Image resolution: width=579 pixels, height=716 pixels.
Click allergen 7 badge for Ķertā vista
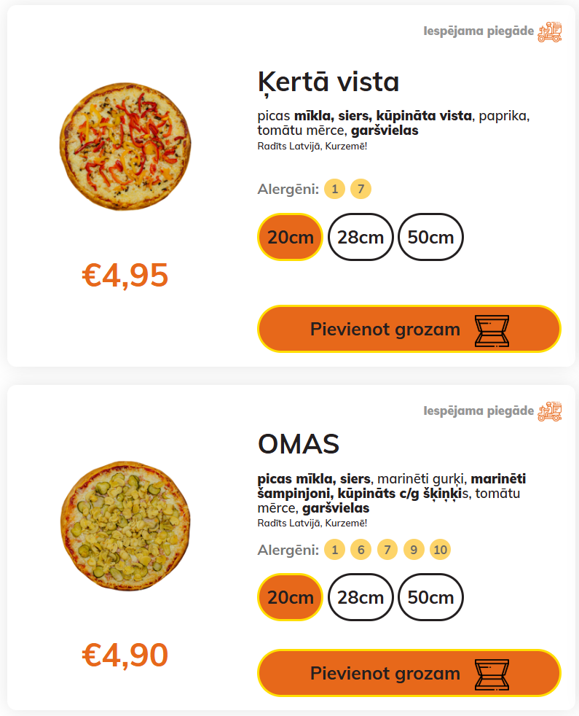[361, 190]
